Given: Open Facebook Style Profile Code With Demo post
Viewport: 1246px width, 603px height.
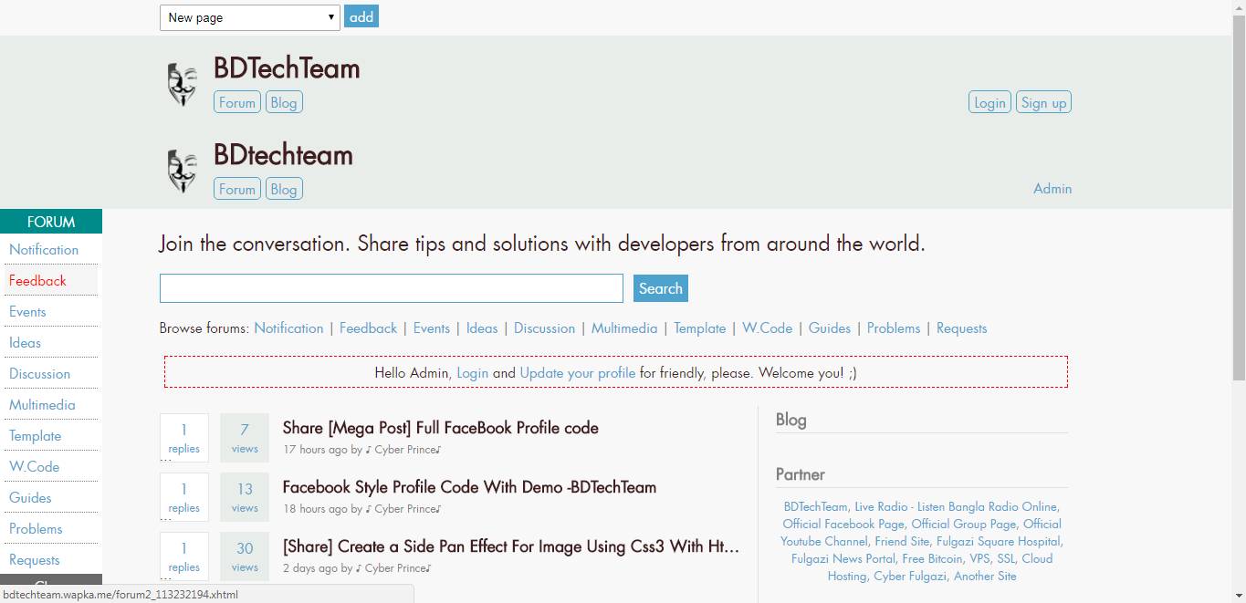Looking at the screenshot, I should pyautogui.click(x=469, y=487).
